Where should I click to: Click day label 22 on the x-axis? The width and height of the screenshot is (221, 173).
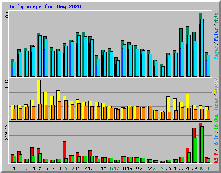click(149, 168)
